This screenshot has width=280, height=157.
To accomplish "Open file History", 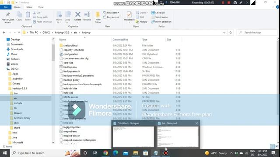I will pos(142,21).
